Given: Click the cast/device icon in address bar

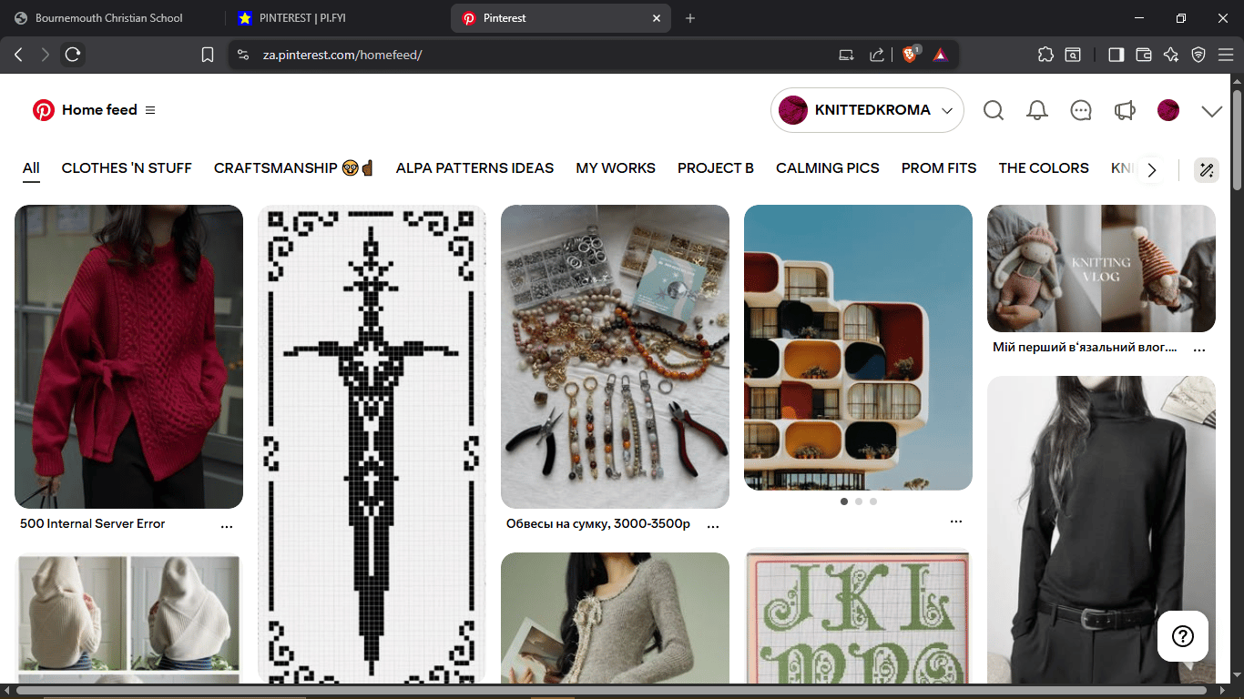Looking at the screenshot, I should tap(847, 55).
